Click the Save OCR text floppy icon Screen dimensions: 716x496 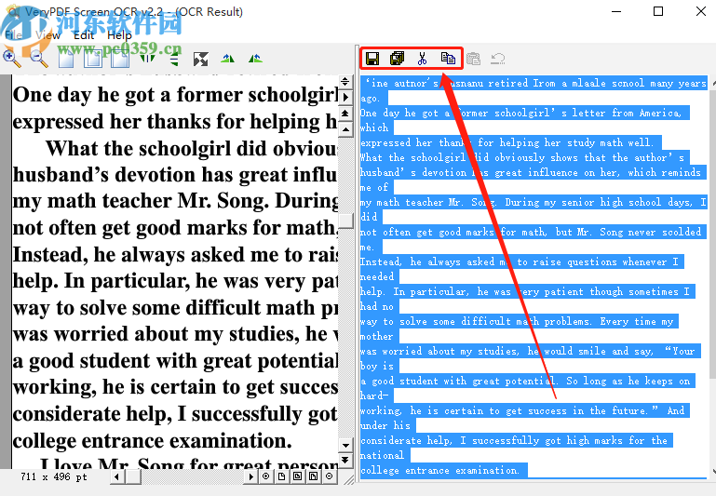tap(372, 59)
